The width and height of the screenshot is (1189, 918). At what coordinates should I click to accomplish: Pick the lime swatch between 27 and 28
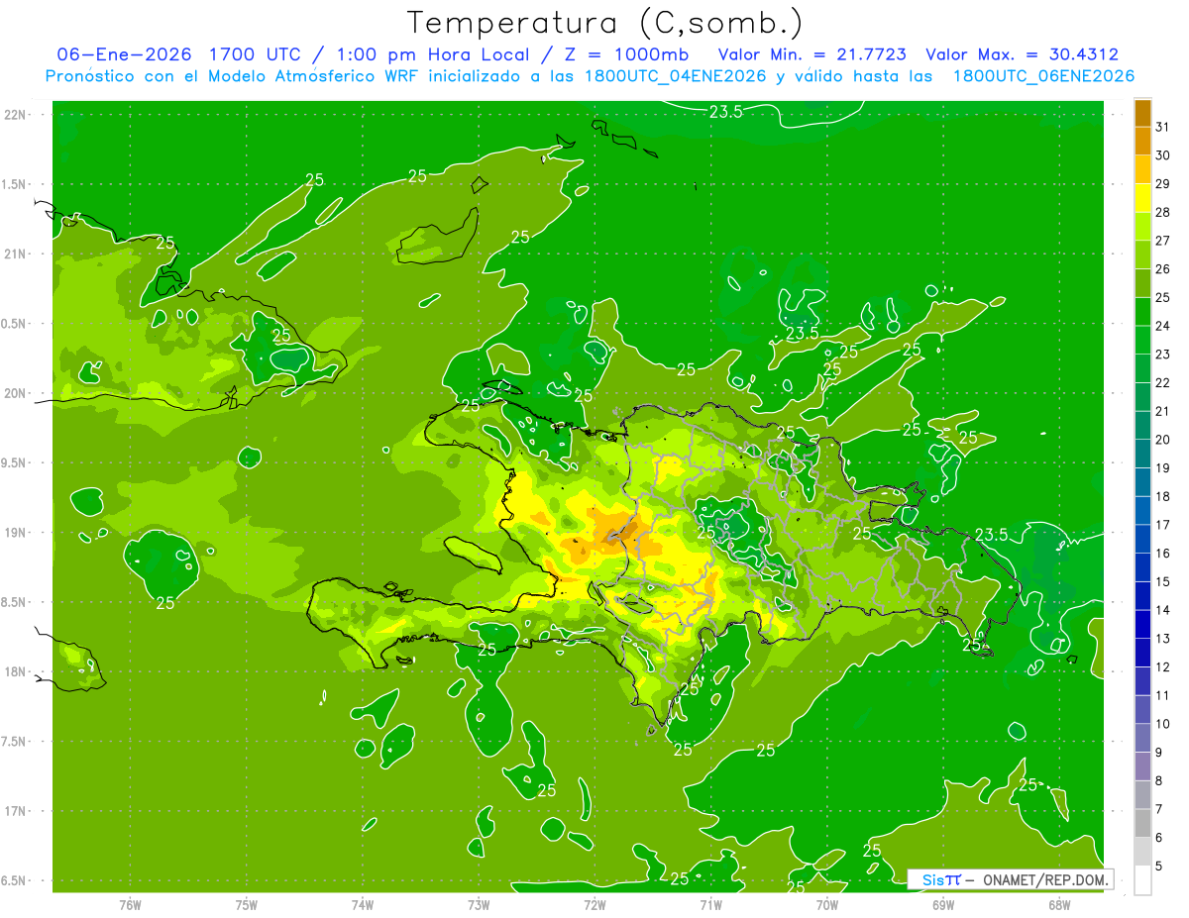[1142, 226]
